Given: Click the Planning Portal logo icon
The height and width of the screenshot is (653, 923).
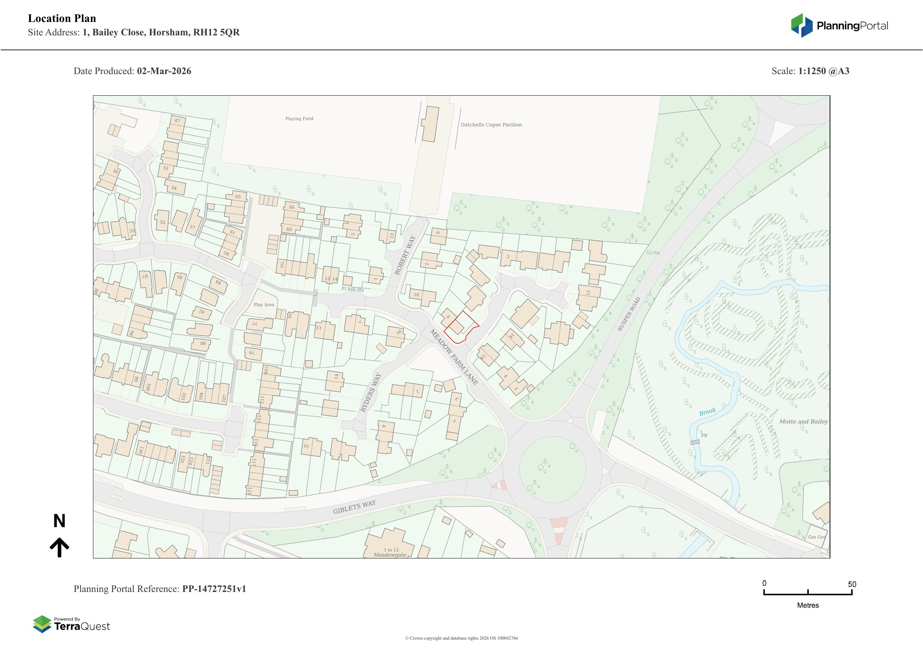Looking at the screenshot, I should (x=802, y=25).
